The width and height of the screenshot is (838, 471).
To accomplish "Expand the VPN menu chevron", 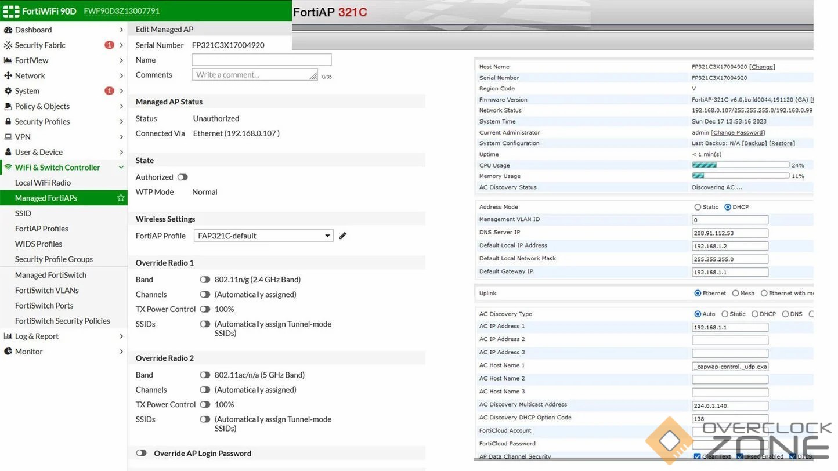I will (x=121, y=137).
